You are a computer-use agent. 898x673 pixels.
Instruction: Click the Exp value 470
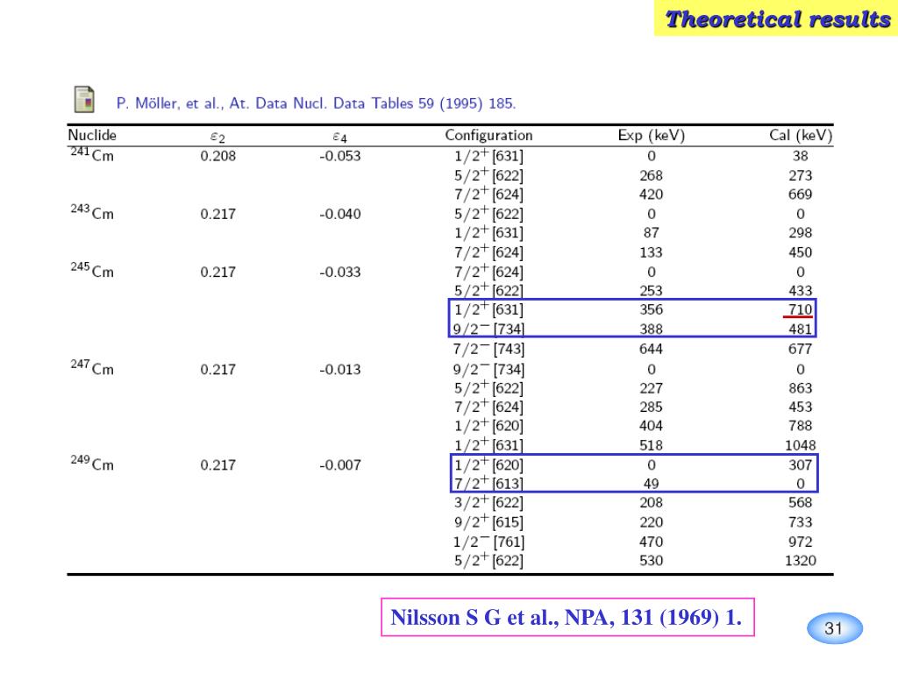coord(652,542)
